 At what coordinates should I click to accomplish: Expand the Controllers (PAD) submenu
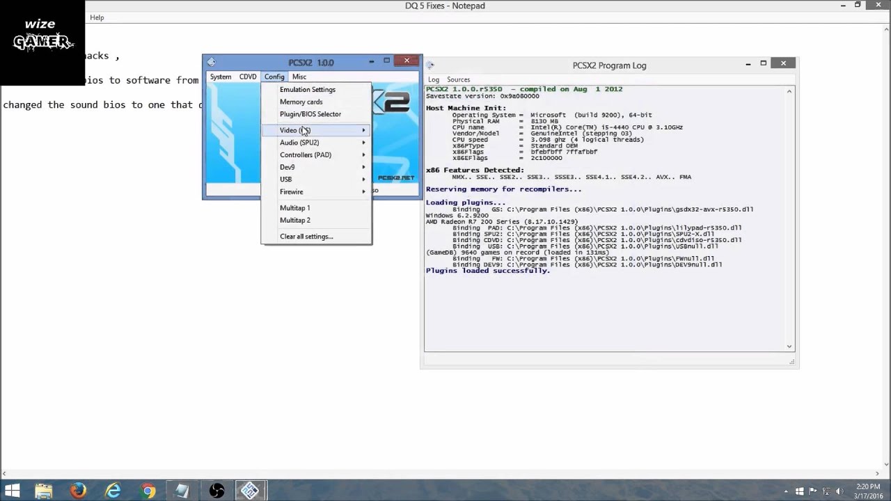(317, 155)
